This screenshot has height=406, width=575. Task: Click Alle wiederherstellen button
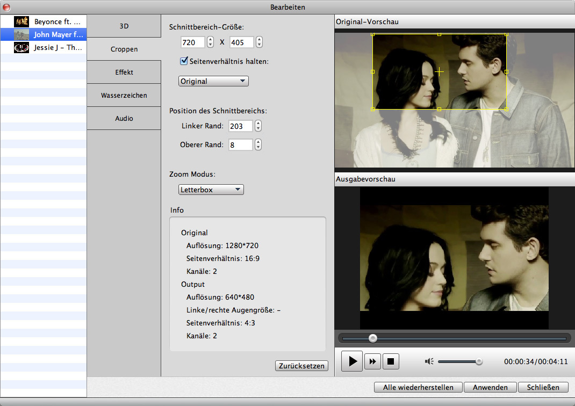pos(418,387)
